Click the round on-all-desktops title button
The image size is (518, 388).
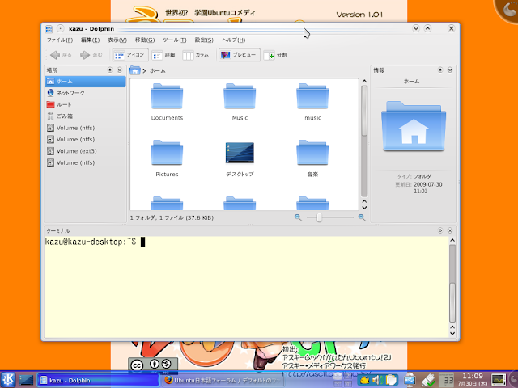tap(60, 29)
